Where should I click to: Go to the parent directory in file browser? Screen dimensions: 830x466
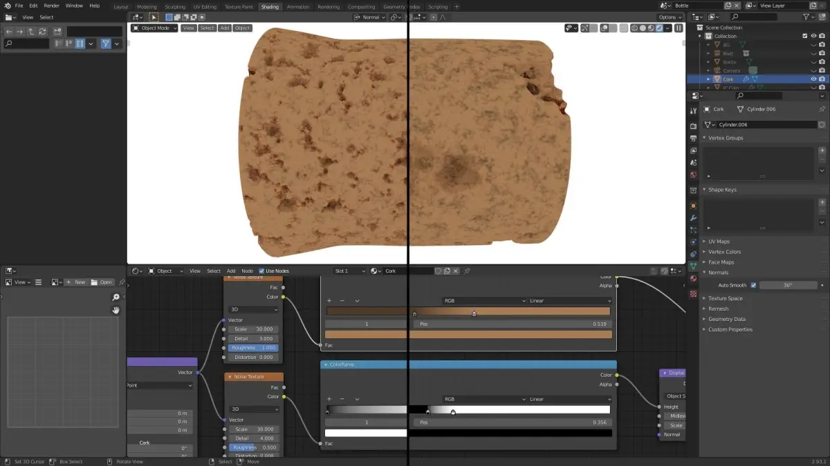click(31, 32)
